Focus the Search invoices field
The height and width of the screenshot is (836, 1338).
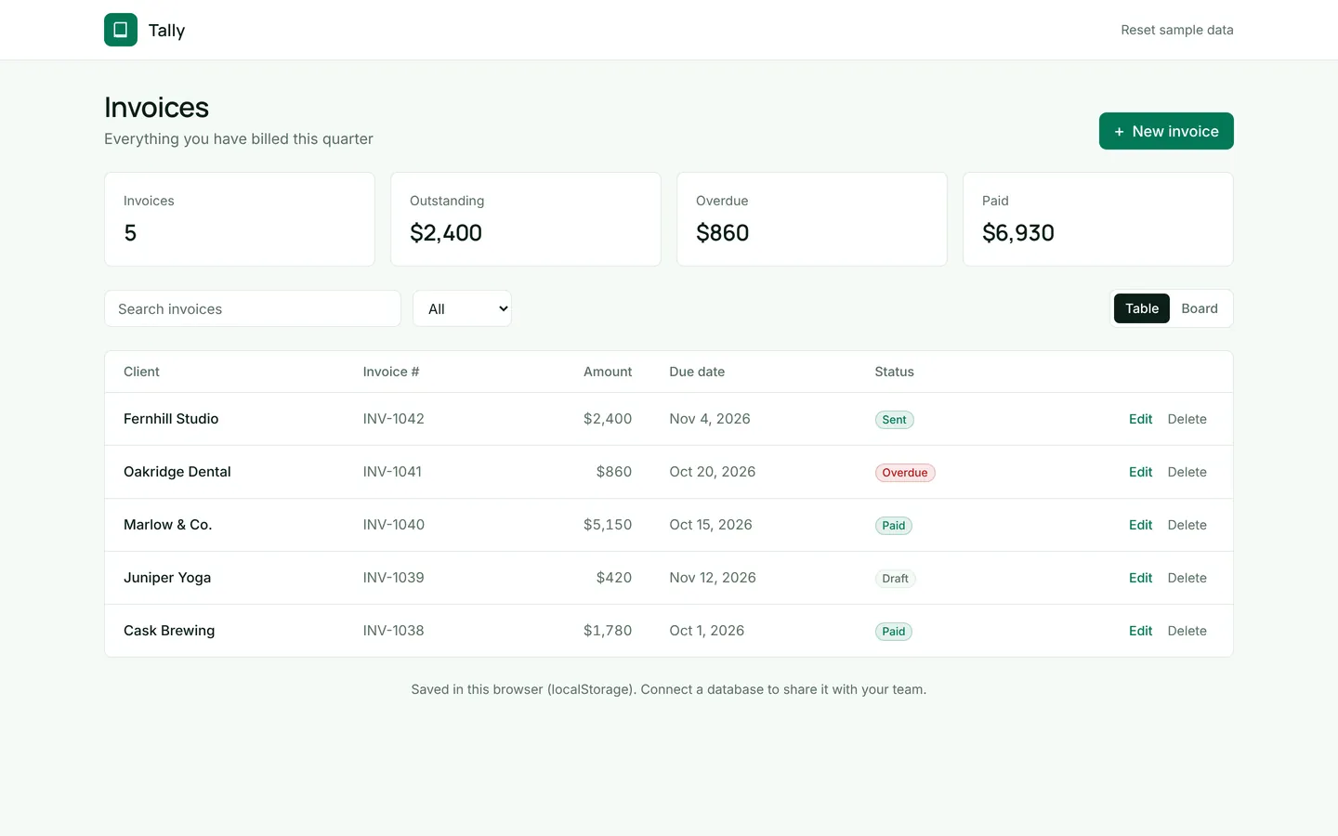(x=253, y=308)
